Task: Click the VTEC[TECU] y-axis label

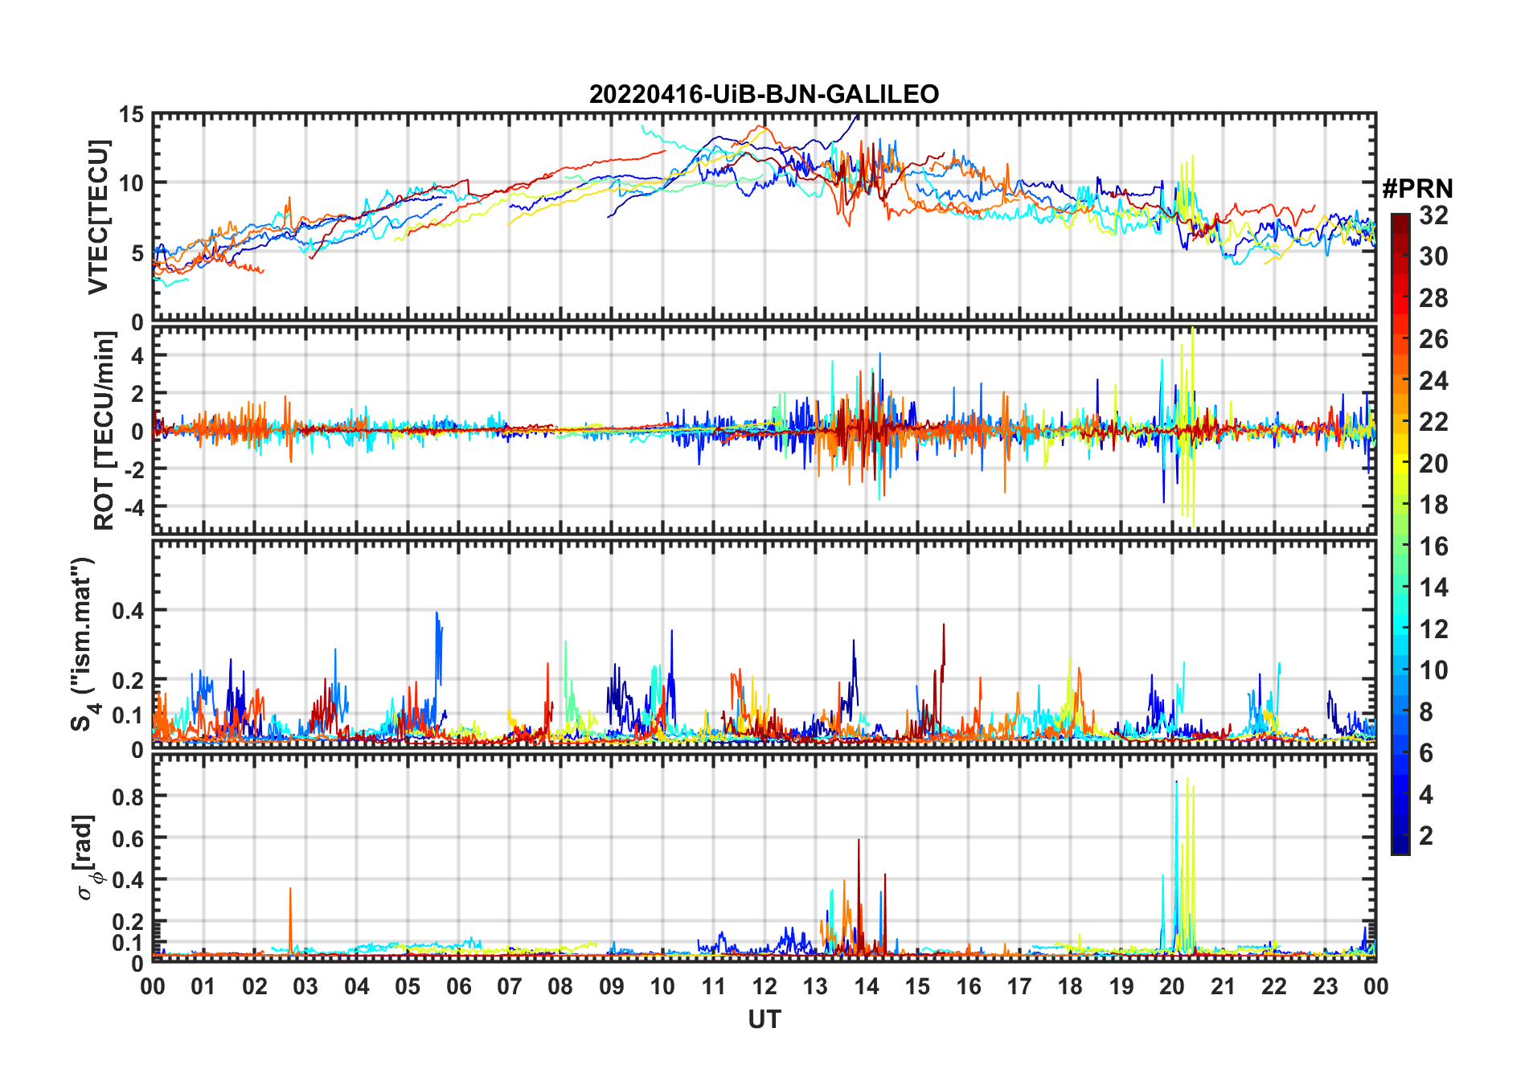Action: pos(98,217)
